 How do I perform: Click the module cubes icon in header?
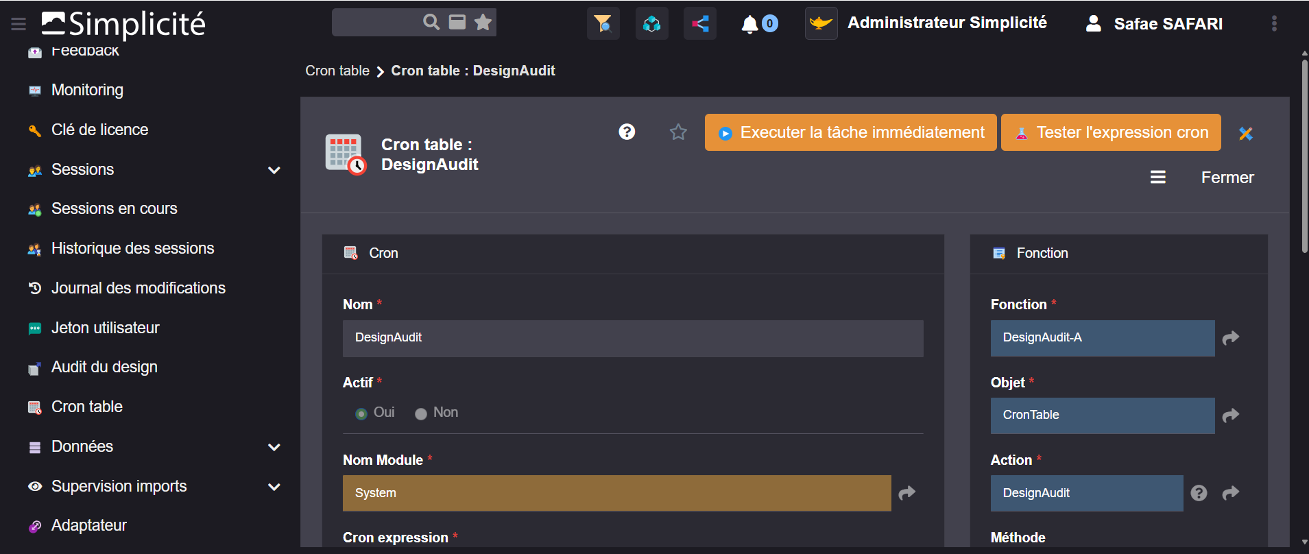(x=651, y=24)
